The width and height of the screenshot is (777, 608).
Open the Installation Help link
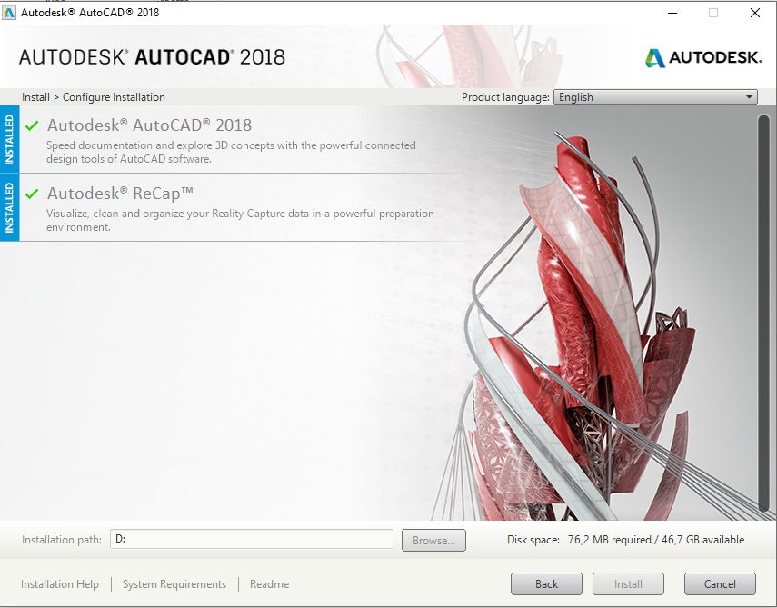click(60, 583)
